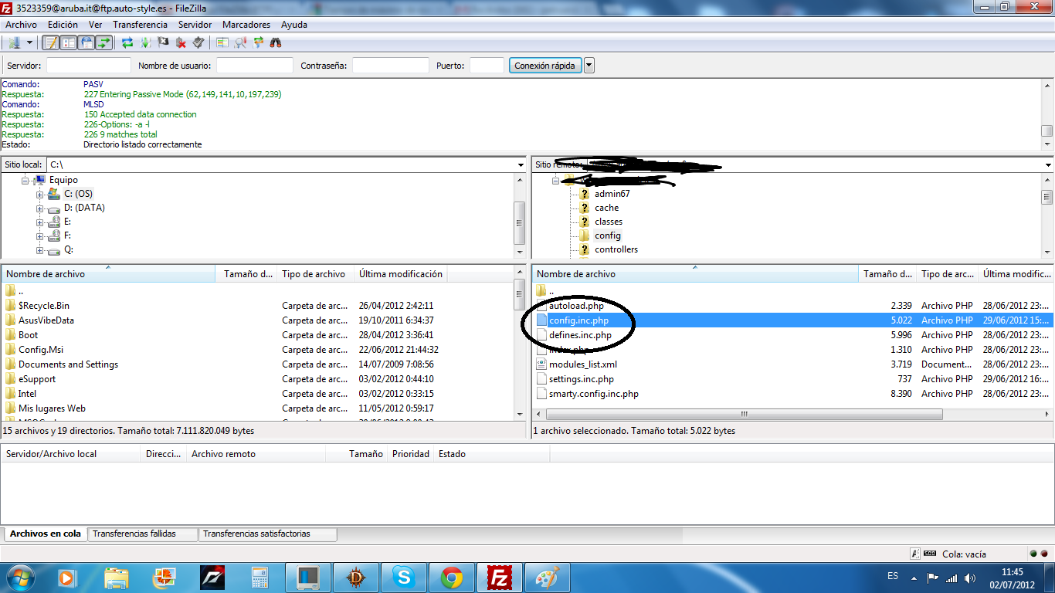Open the Calculator from the taskbar
This screenshot has height=593, width=1055.
(x=260, y=577)
